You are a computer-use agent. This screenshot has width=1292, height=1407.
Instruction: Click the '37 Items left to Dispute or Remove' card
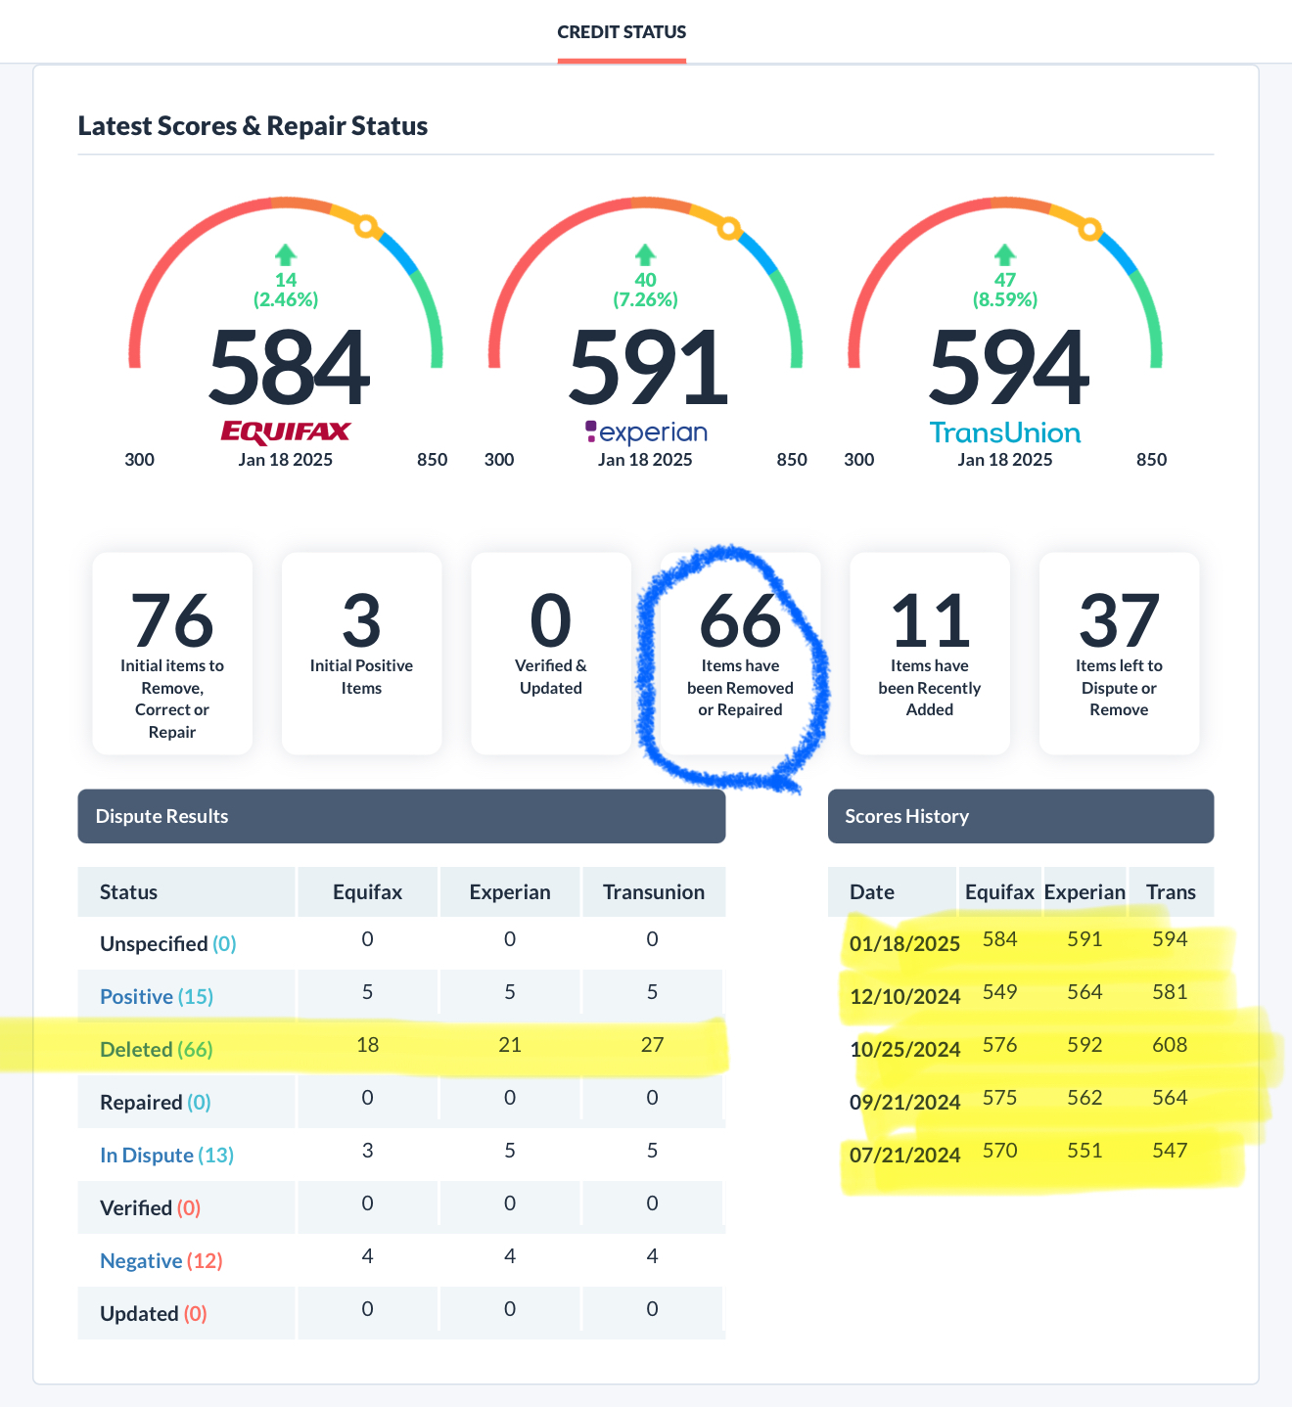pos(1119,654)
